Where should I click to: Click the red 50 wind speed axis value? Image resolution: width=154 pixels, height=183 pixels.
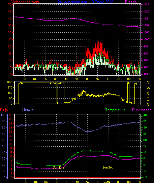(10, 4)
